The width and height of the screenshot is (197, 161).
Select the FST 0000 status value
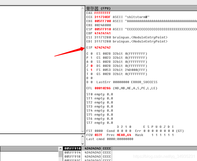pos(99,131)
